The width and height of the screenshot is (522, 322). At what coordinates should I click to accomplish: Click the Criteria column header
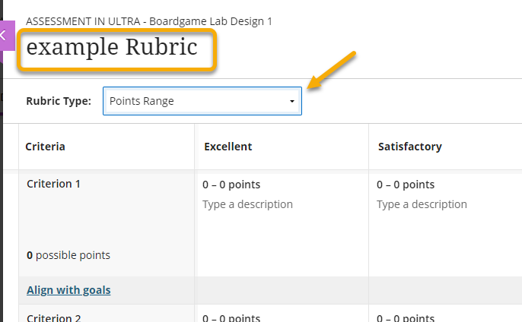click(x=45, y=147)
